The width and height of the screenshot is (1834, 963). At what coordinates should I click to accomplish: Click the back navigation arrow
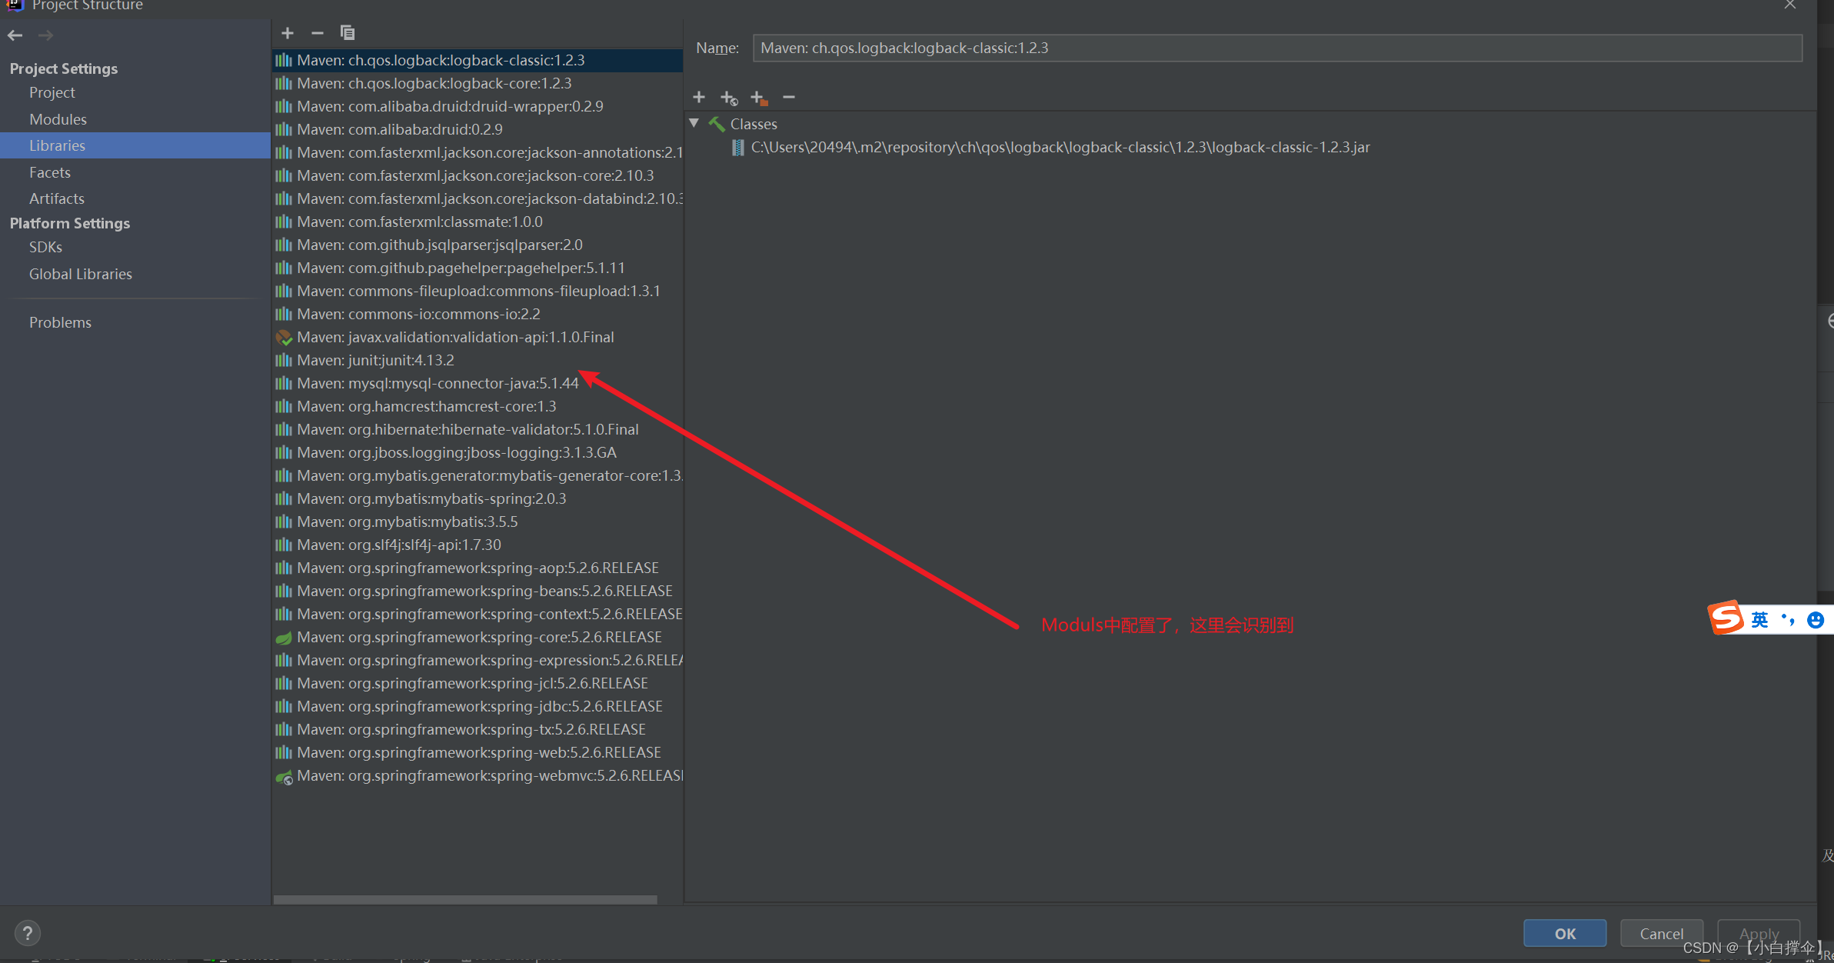coord(15,35)
